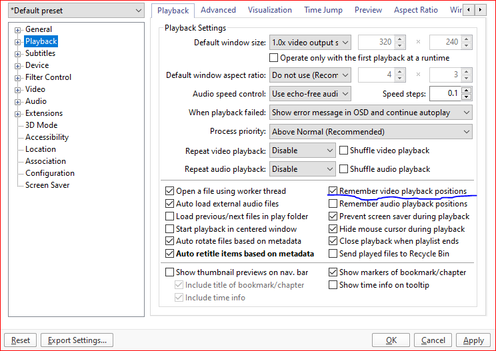
Task: Expand the Subtitles tree node
Action: (18, 53)
